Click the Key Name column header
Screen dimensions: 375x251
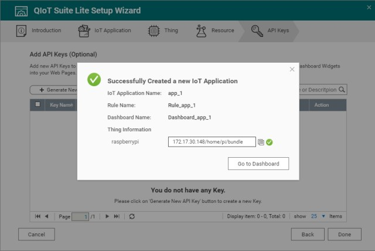click(x=61, y=105)
